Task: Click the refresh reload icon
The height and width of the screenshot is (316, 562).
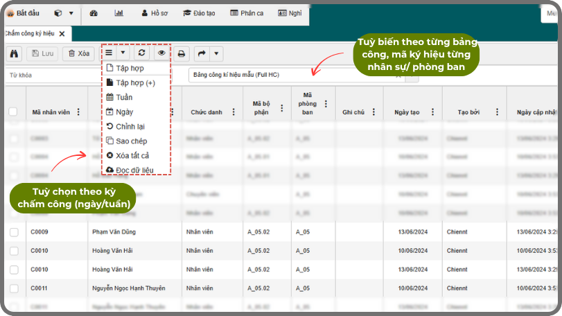Action: point(141,53)
